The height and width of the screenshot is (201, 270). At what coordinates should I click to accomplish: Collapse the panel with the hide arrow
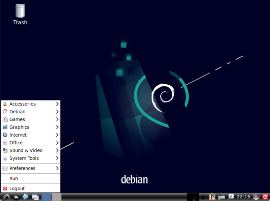[203, 197]
